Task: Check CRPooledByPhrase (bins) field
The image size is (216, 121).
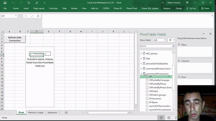Action: point(147,87)
